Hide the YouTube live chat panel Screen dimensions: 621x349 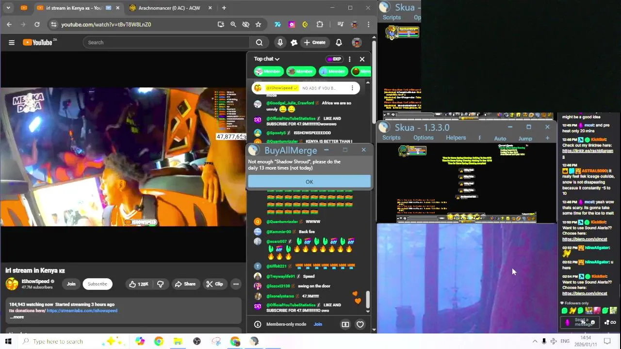pos(362,59)
